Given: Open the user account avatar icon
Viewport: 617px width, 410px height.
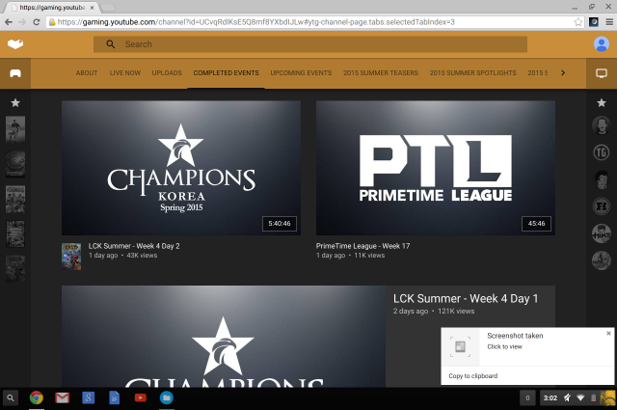Looking at the screenshot, I should [x=601, y=44].
